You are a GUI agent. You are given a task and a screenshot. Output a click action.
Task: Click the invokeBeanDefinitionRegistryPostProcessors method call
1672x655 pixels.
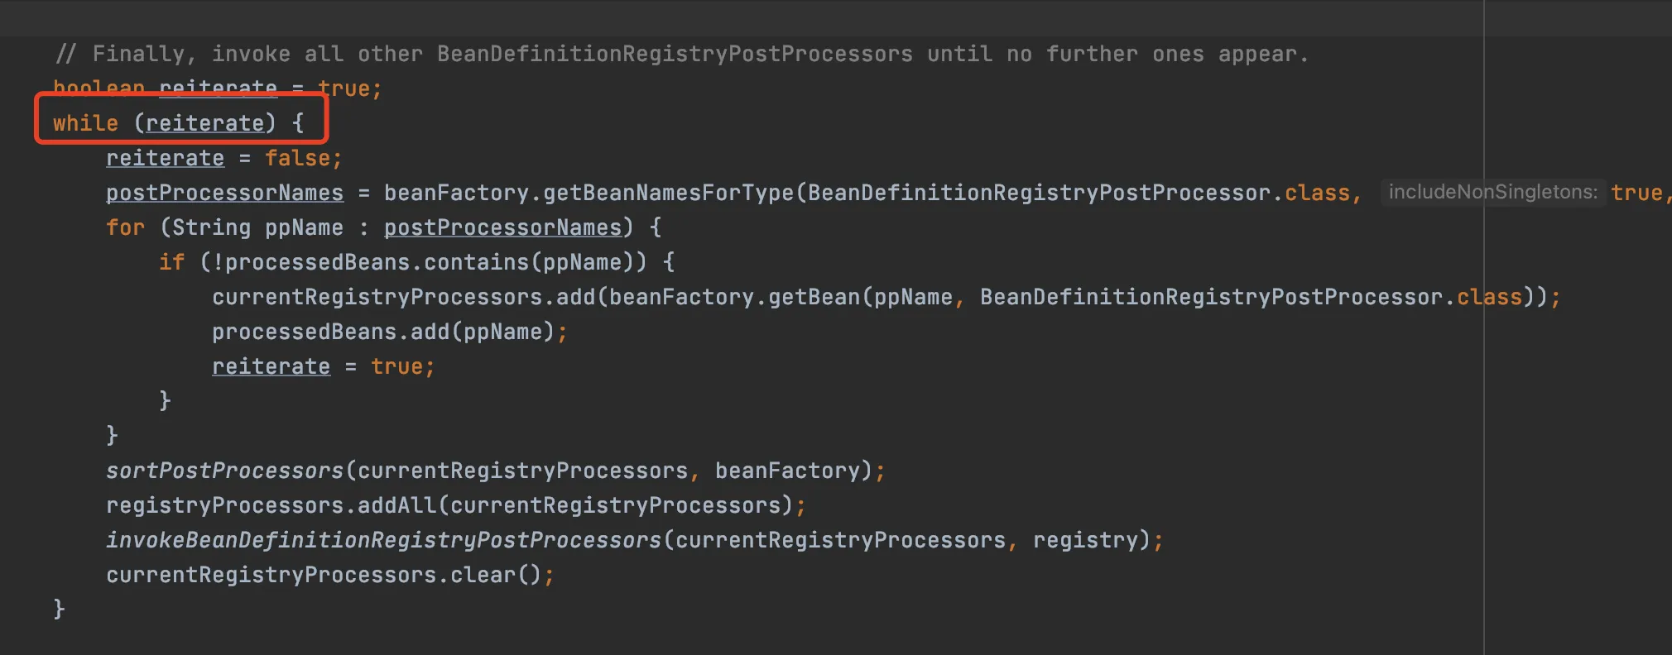(383, 540)
